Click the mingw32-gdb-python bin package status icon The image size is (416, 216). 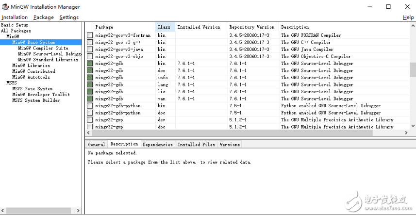pos(90,106)
